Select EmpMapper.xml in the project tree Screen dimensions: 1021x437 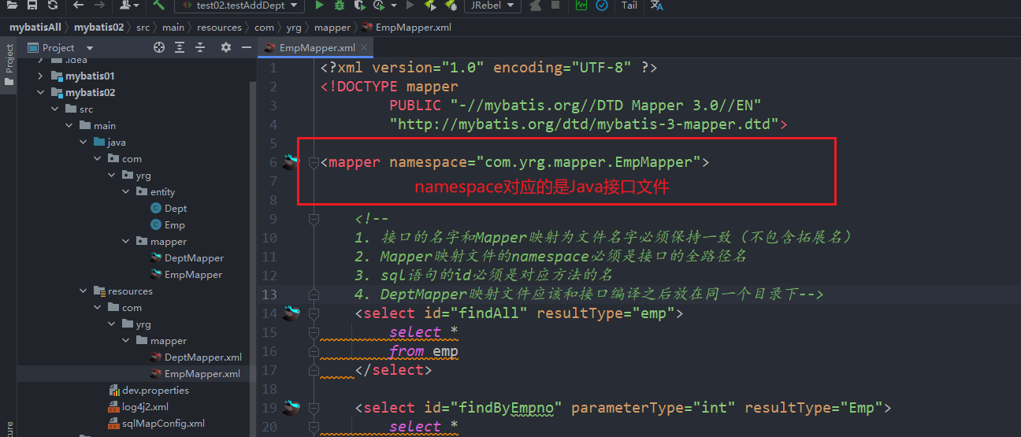coord(195,374)
